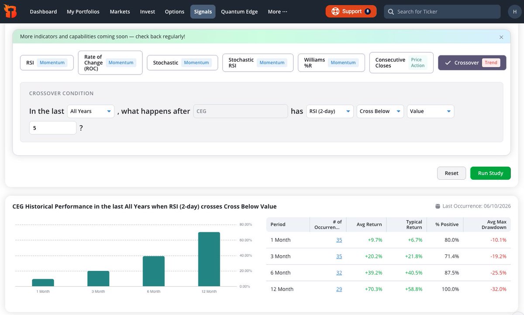524x315 pixels.
Task: Open the Markets menu item
Action: pos(120,12)
